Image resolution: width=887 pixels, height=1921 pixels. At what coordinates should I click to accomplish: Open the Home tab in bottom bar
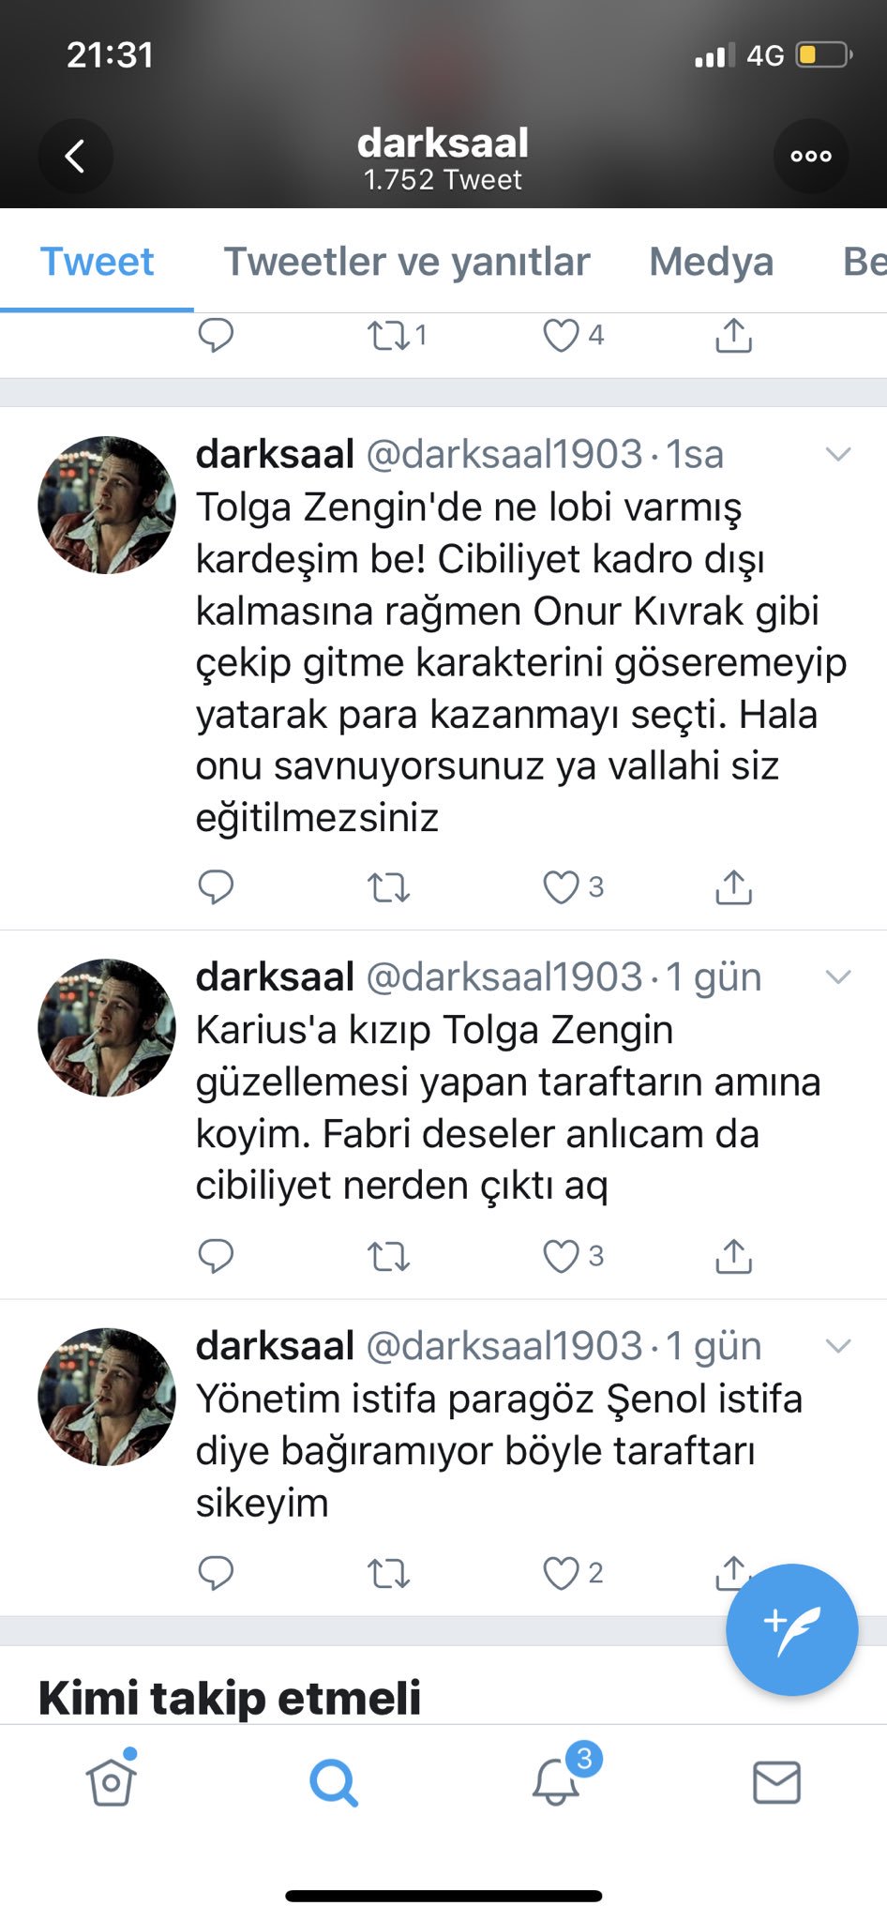[x=112, y=1779]
